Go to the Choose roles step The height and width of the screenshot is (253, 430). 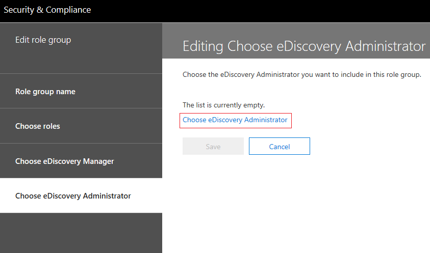pos(81,126)
